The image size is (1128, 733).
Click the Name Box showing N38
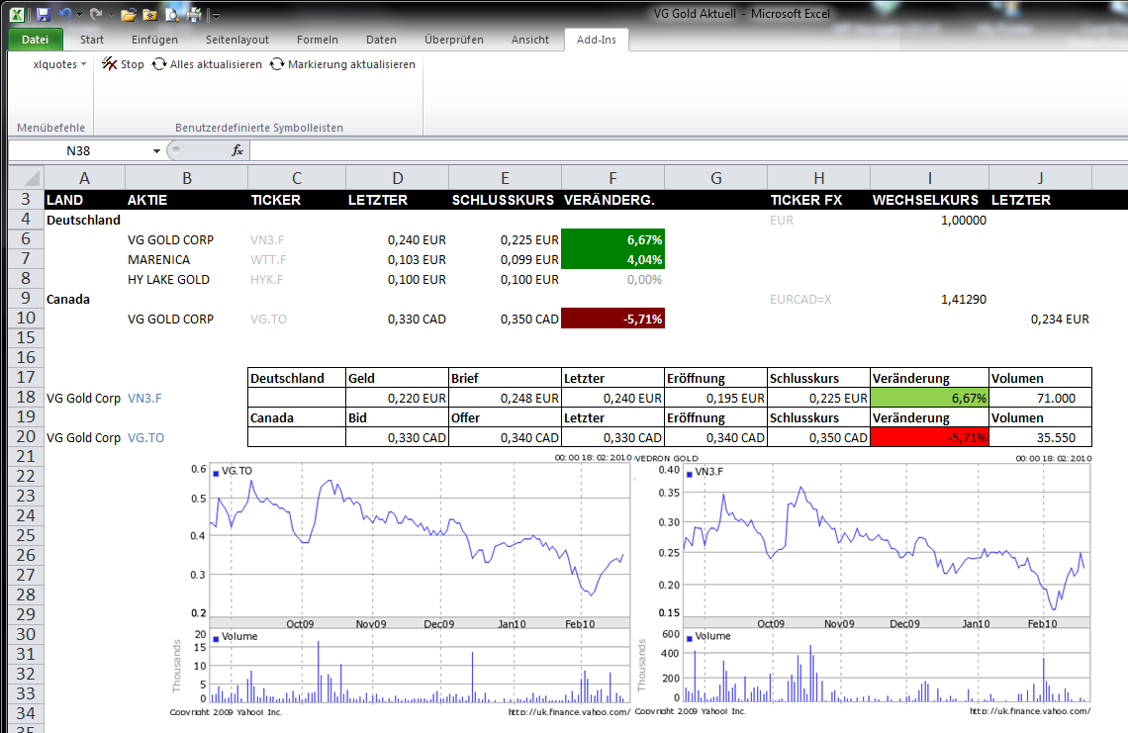click(x=78, y=151)
